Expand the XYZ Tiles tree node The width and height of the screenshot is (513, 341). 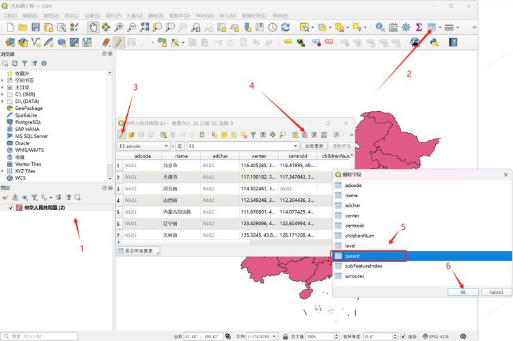coord(3,171)
